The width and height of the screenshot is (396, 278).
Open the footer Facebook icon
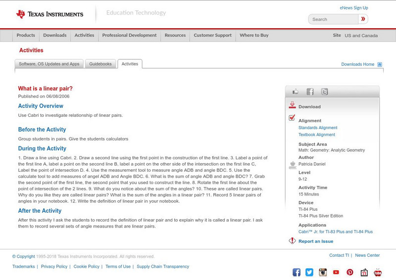pyautogui.click(x=297, y=272)
